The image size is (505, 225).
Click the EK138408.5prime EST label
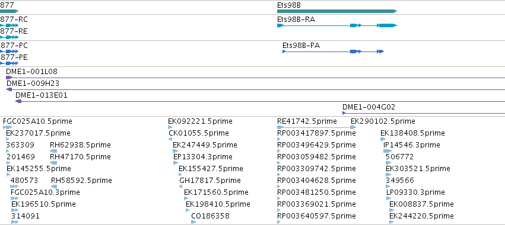[412, 133]
